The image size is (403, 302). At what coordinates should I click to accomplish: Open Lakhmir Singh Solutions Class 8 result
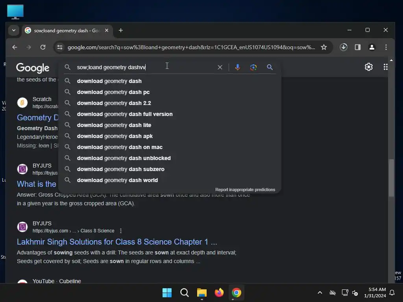[x=116, y=242]
